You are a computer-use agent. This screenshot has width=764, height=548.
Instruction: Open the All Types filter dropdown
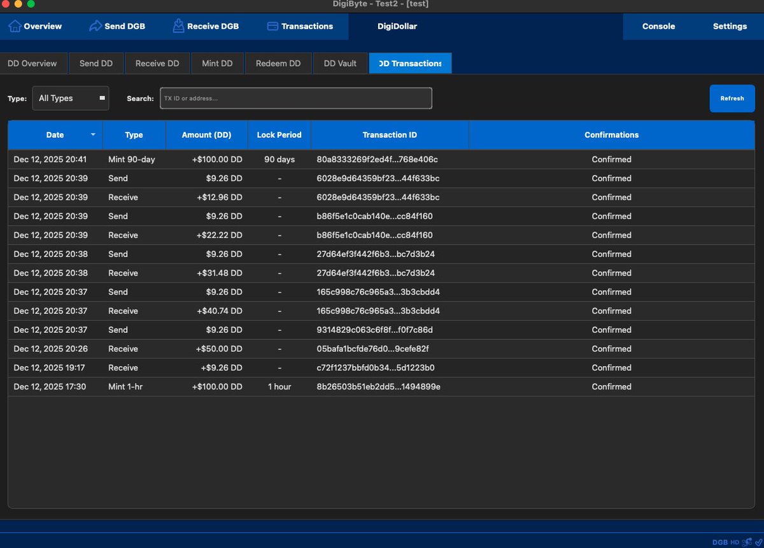click(71, 98)
